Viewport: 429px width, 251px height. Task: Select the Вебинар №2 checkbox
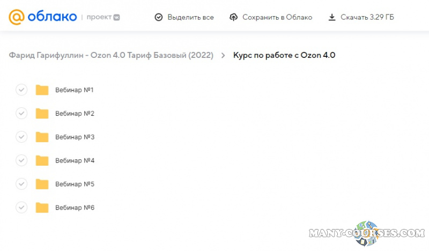tap(21, 113)
